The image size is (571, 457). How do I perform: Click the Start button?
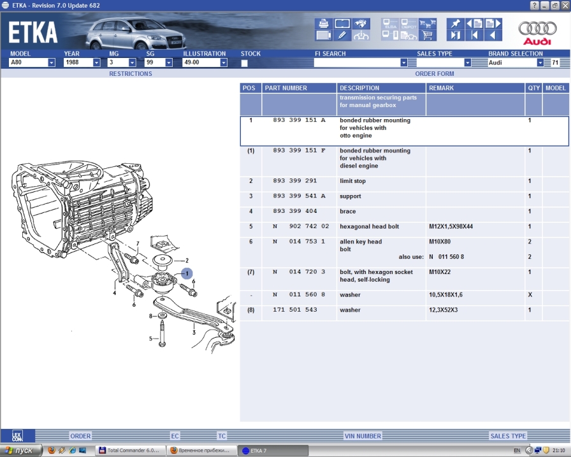pyautogui.click(x=20, y=451)
